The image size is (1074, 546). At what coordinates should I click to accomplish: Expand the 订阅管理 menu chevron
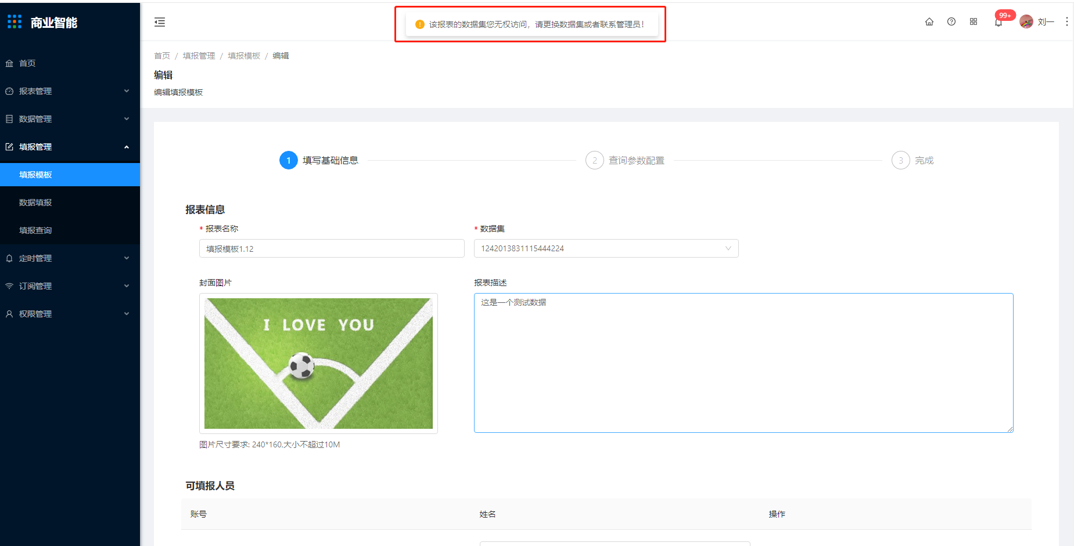(127, 286)
